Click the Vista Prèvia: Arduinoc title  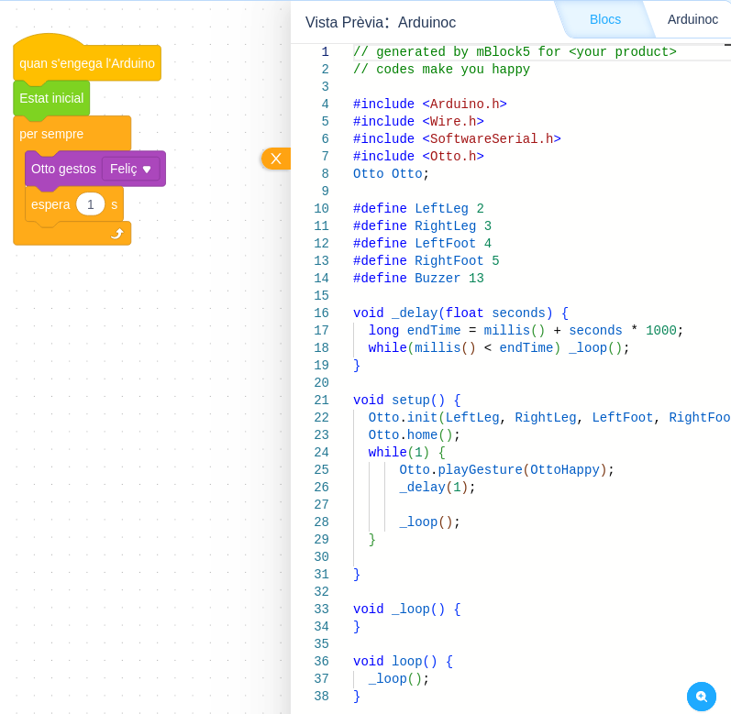[380, 22]
